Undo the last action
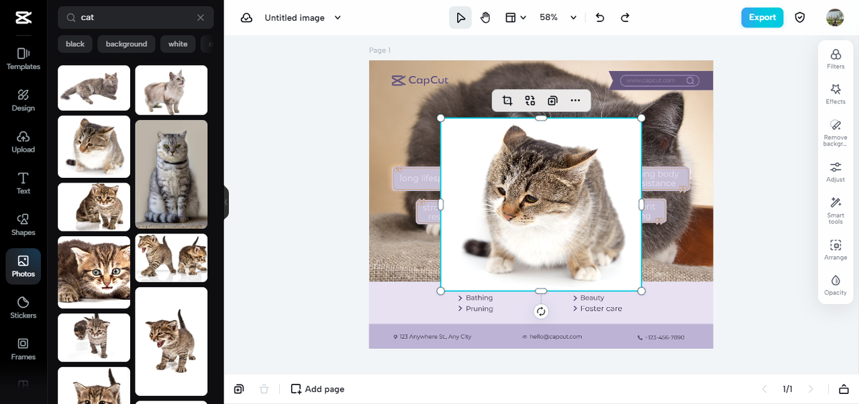The height and width of the screenshot is (404, 859). coord(600,17)
